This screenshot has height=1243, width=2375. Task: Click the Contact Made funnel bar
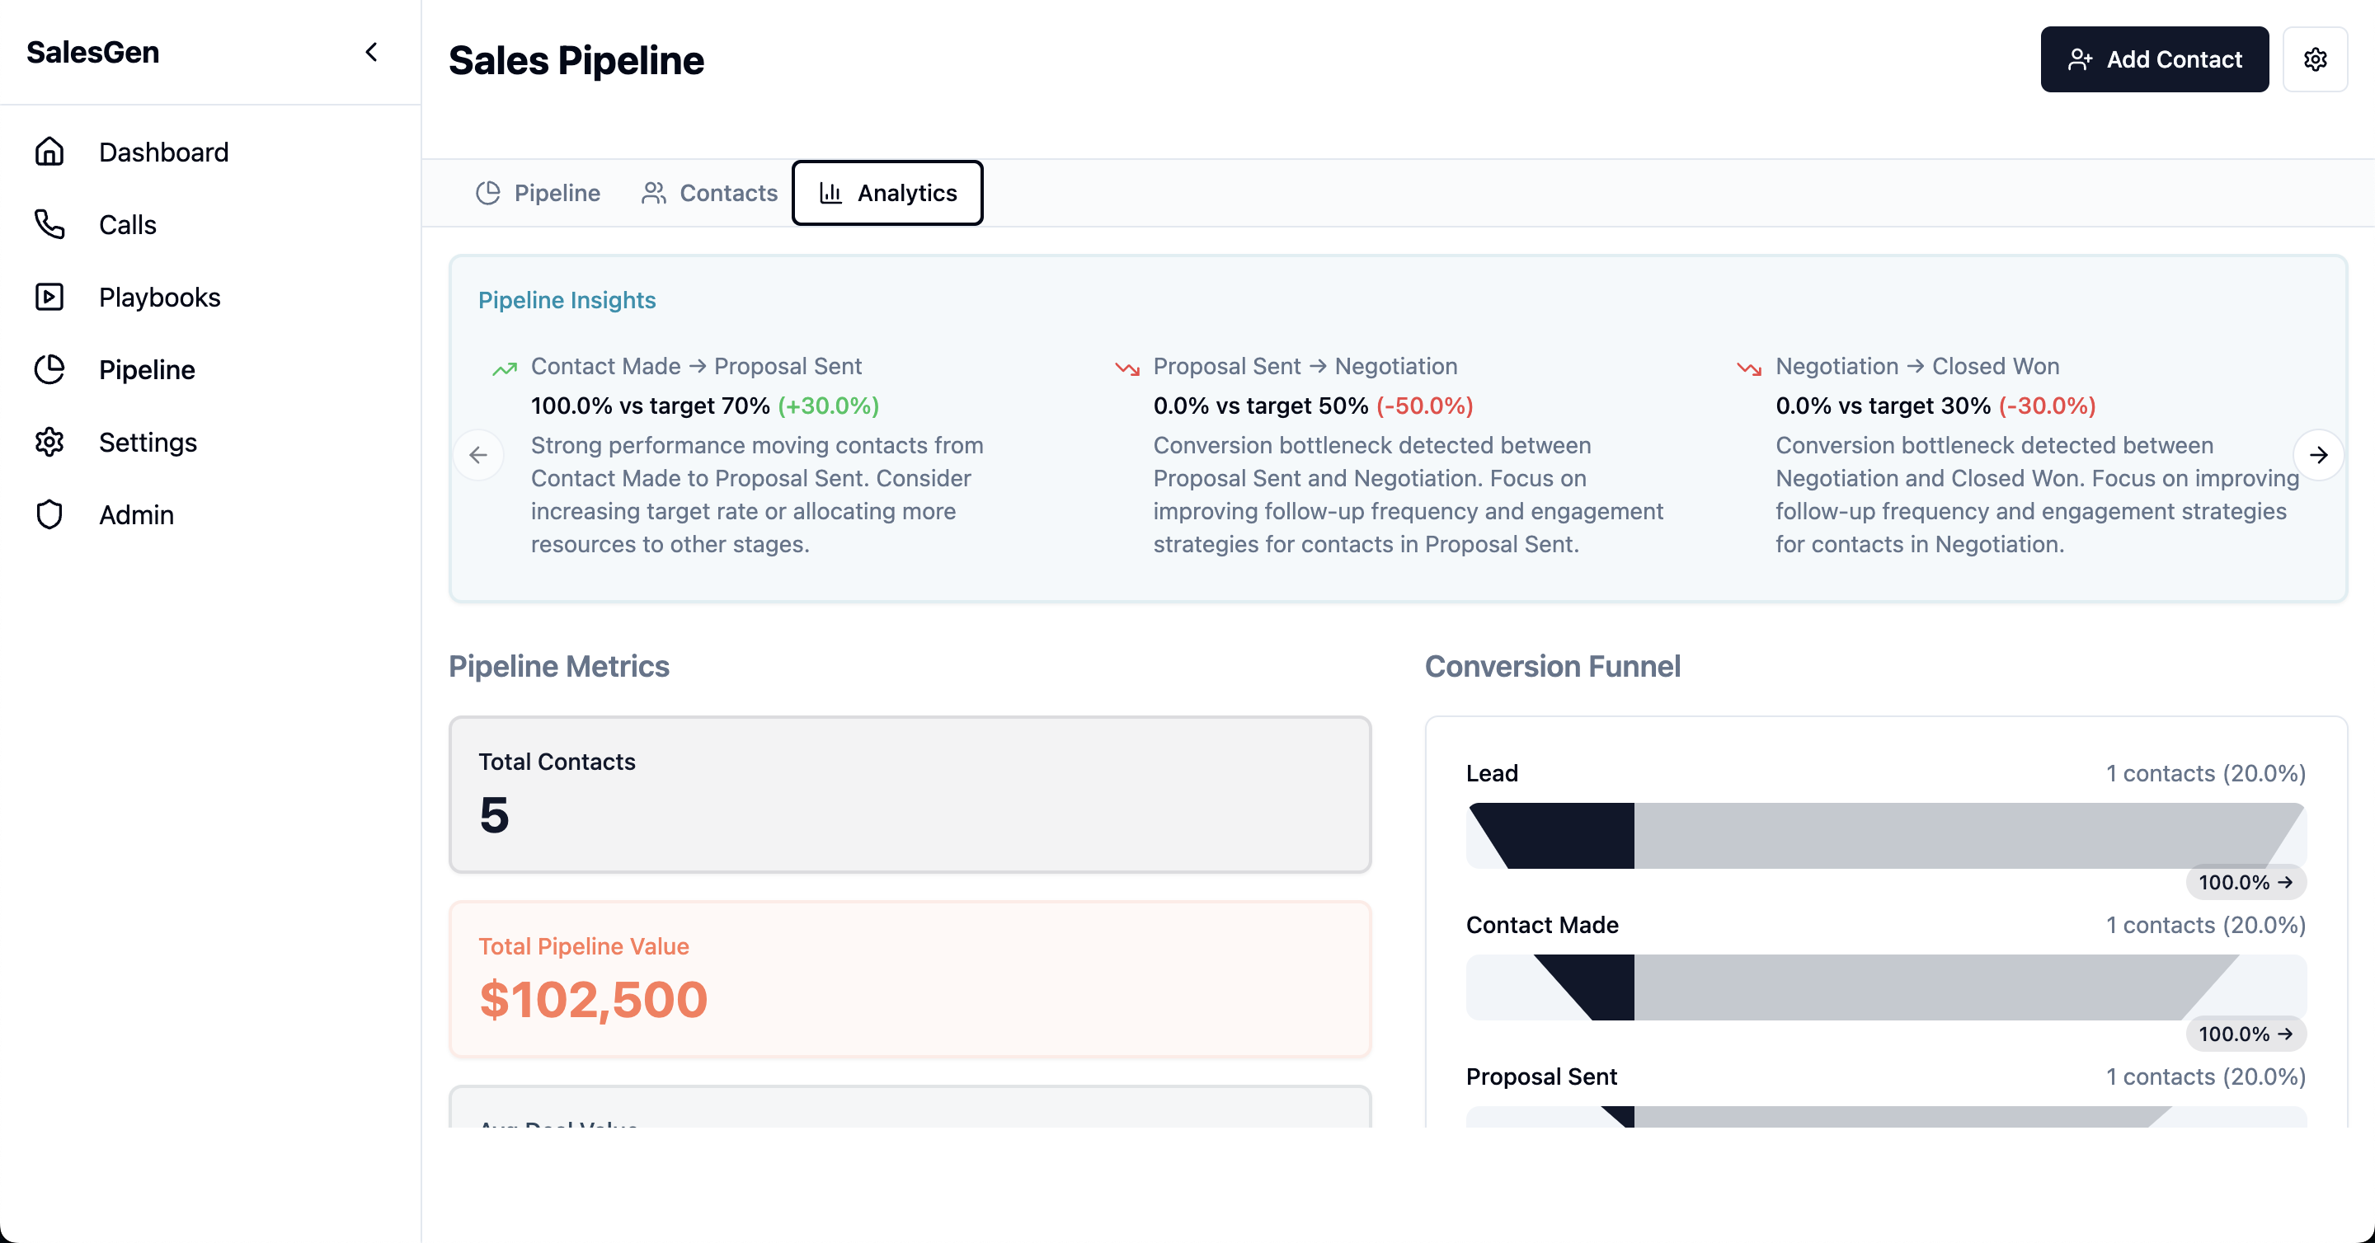point(1885,987)
